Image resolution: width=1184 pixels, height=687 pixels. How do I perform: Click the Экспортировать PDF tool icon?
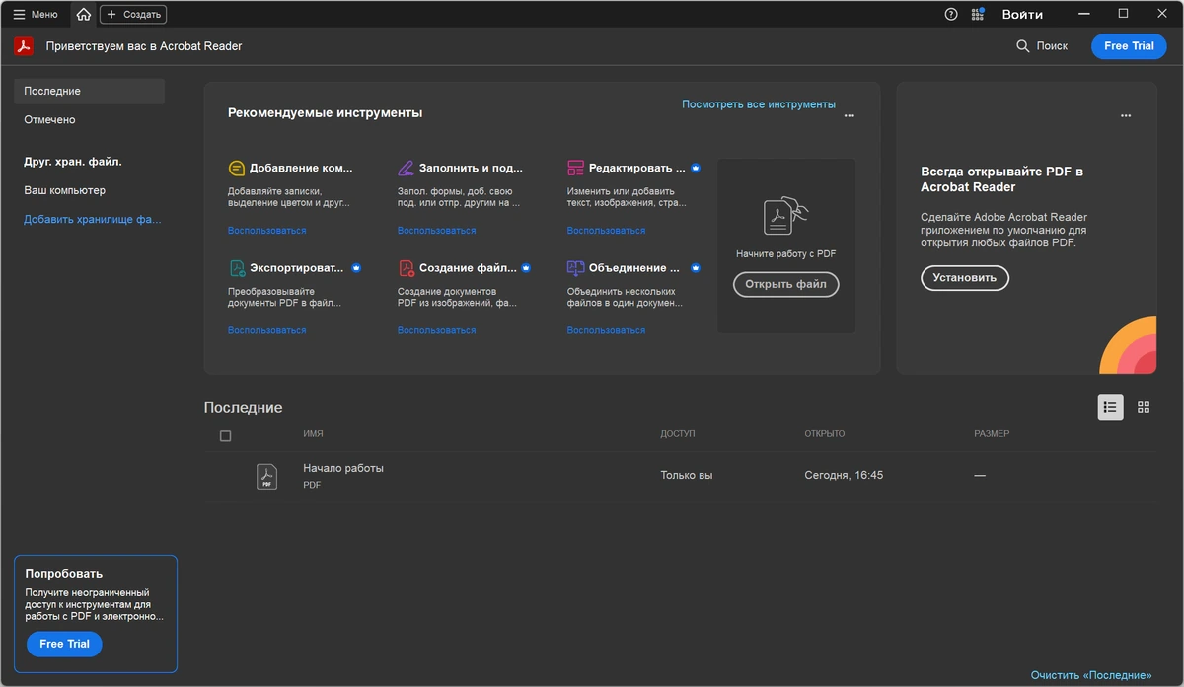point(237,268)
